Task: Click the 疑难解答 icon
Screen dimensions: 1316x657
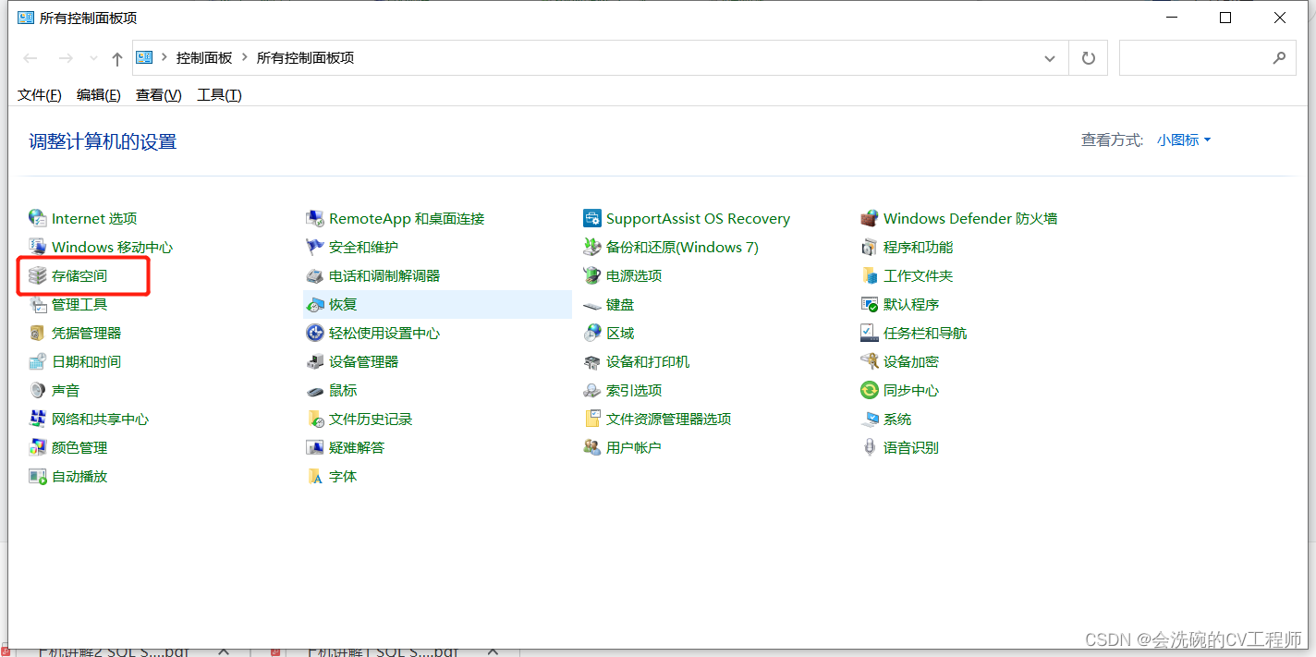Action: coord(314,447)
